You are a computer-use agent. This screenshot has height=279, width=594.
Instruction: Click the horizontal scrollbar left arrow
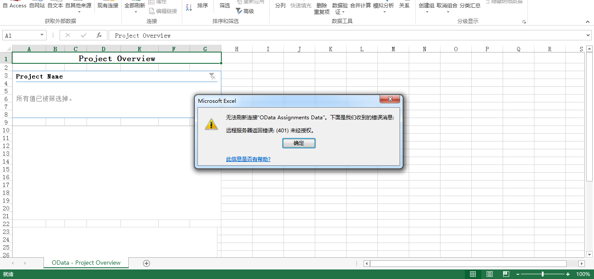367,263
